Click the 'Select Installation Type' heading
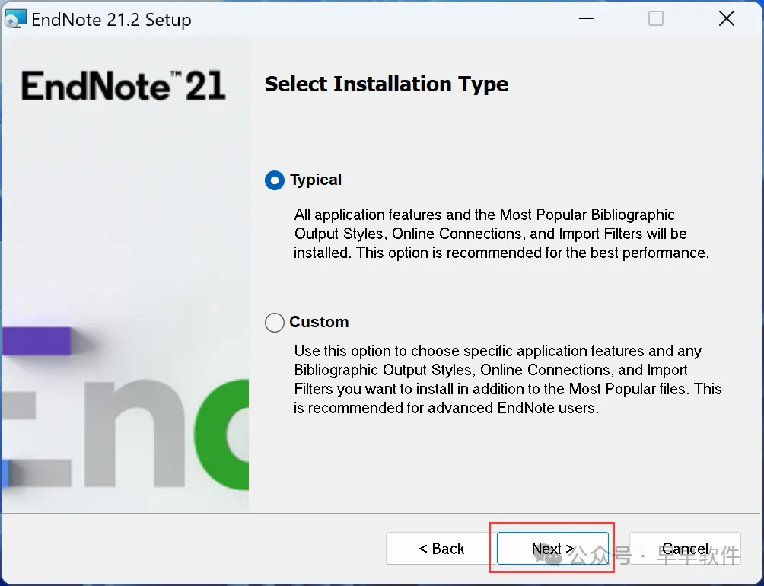Image resolution: width=764 pixels, height=586 pixels. [387, 84]
